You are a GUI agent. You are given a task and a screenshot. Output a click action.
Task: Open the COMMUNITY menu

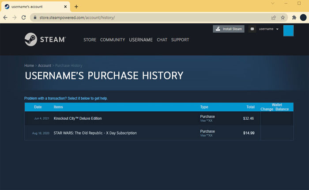[x=112, y=40]
